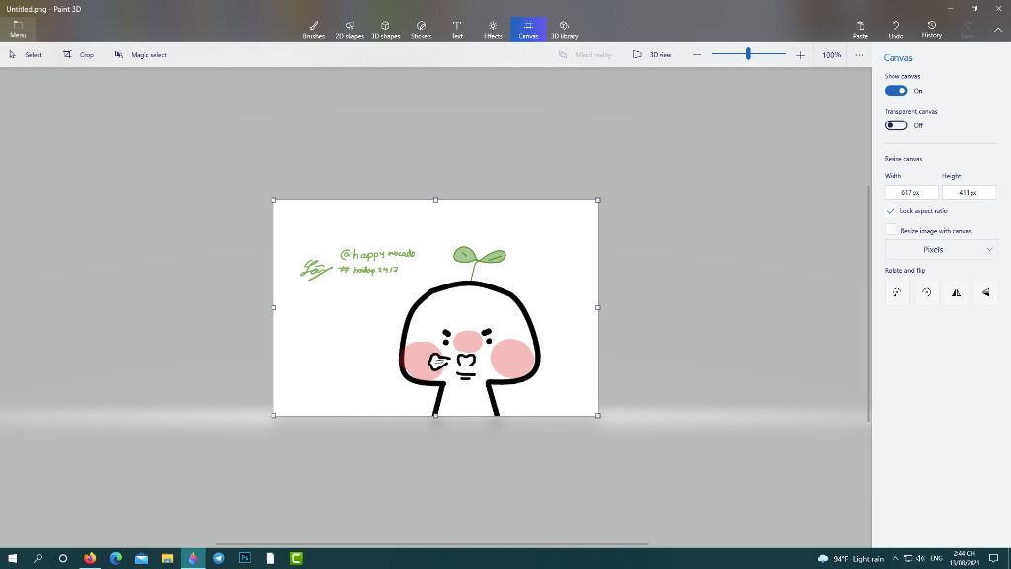Open Windows taskbar search
Image resolution: width=1011 pixels, height=569 pixels.
click(x=39, y=559)
